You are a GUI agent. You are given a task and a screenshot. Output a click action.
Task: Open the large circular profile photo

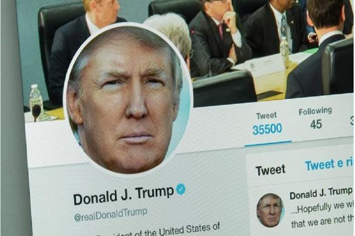[x=128, y=99]
